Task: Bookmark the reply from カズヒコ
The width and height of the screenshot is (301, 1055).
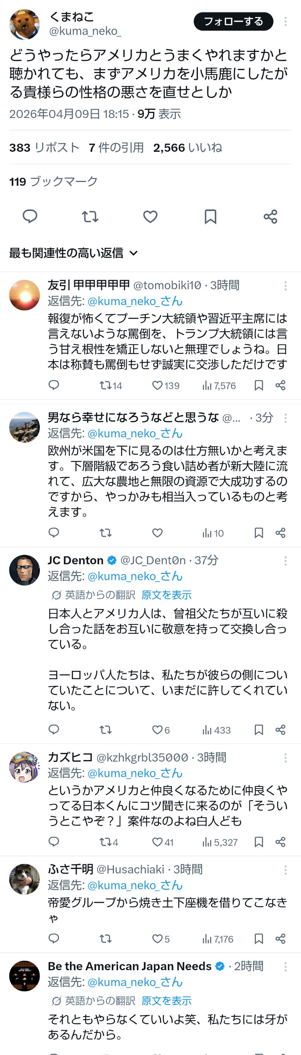Action: click(x=258, y=842)
